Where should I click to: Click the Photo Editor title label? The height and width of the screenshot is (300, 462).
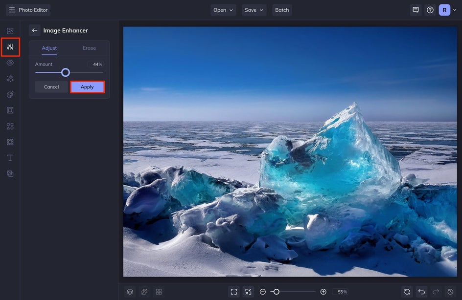tap(33, 10)
